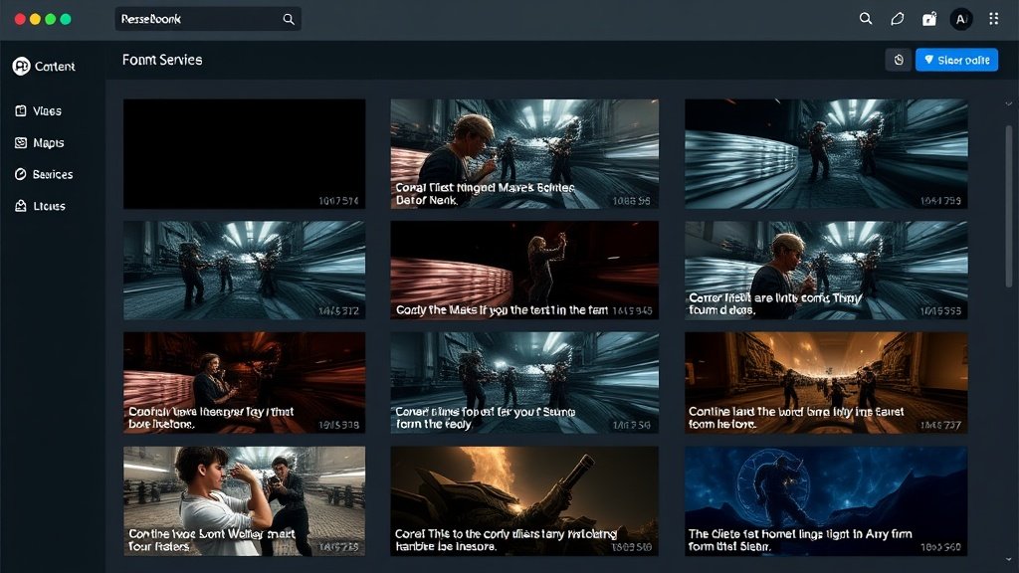The image size is (1019, 573).
Task: Select Services in the sidebar
Action: pos(53,174)
